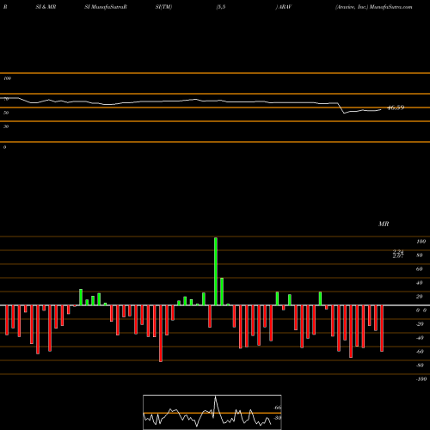430x430 pixels.
Task: Click the '0' label on the RSI axis
Action: pos(4,147)
